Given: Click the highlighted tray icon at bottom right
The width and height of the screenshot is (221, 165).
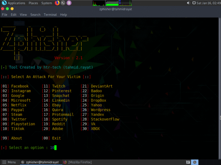Looking at the screenshot, I should (x=195, y=162).
